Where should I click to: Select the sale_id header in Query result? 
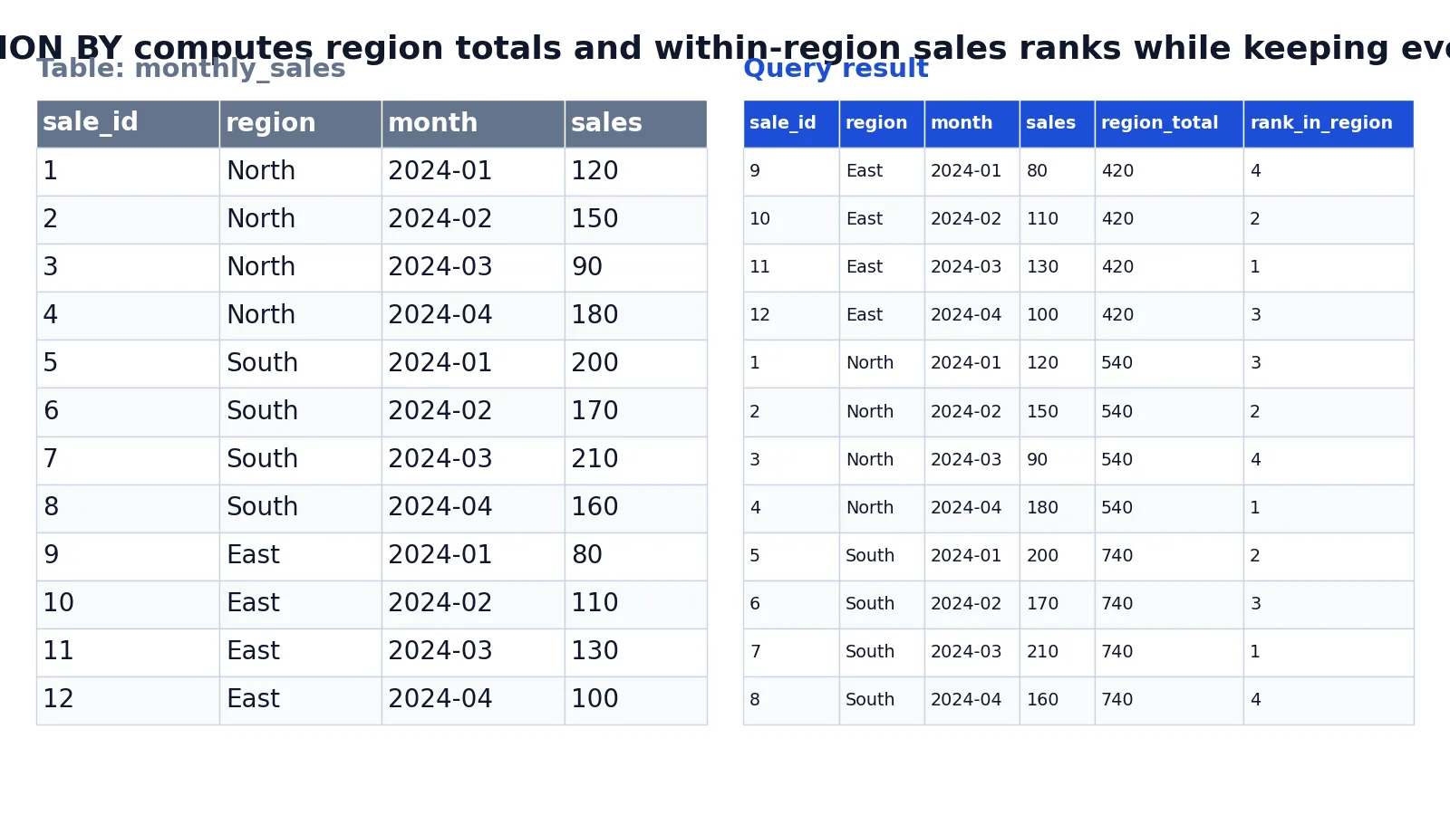pyautogui.click(x=791, y=124)
